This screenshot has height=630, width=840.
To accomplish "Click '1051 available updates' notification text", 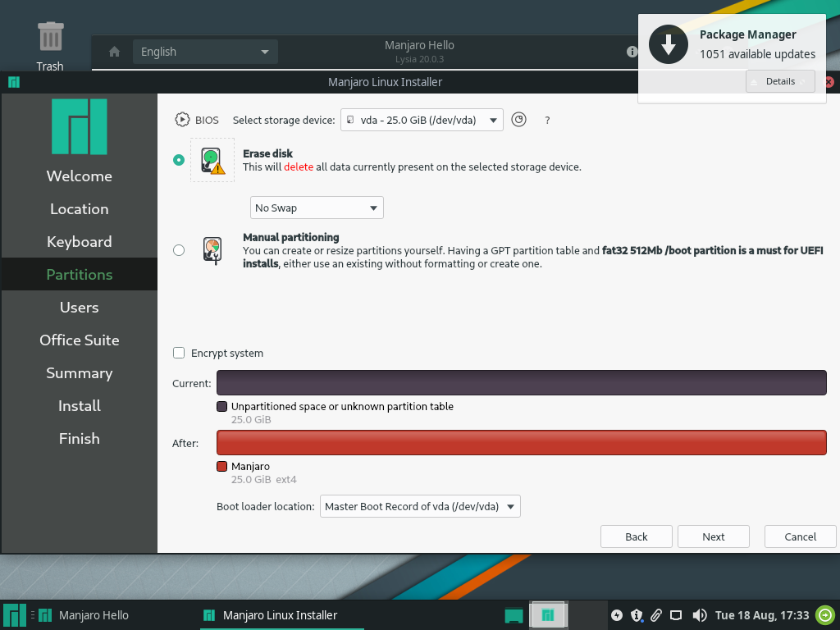I will click(x=757, y=54).
